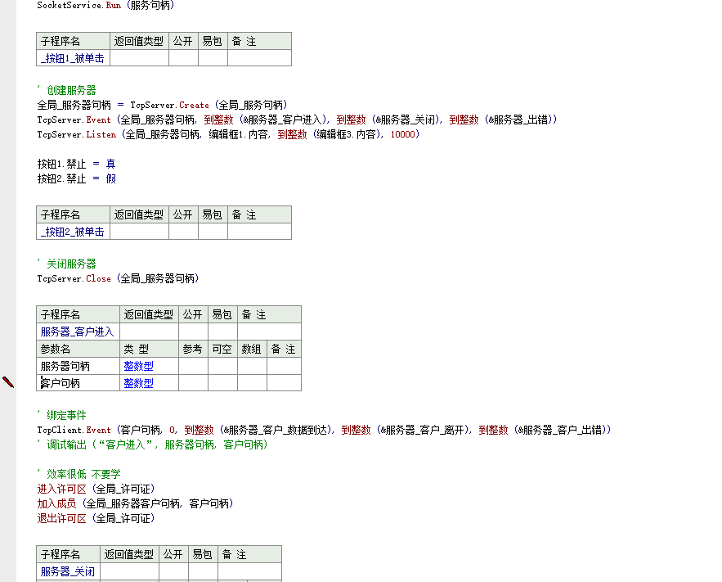This screenshot has width=722, height=582.
Task: Click the line 按钮2.禁止 = 假
Action: coord(76,178)
